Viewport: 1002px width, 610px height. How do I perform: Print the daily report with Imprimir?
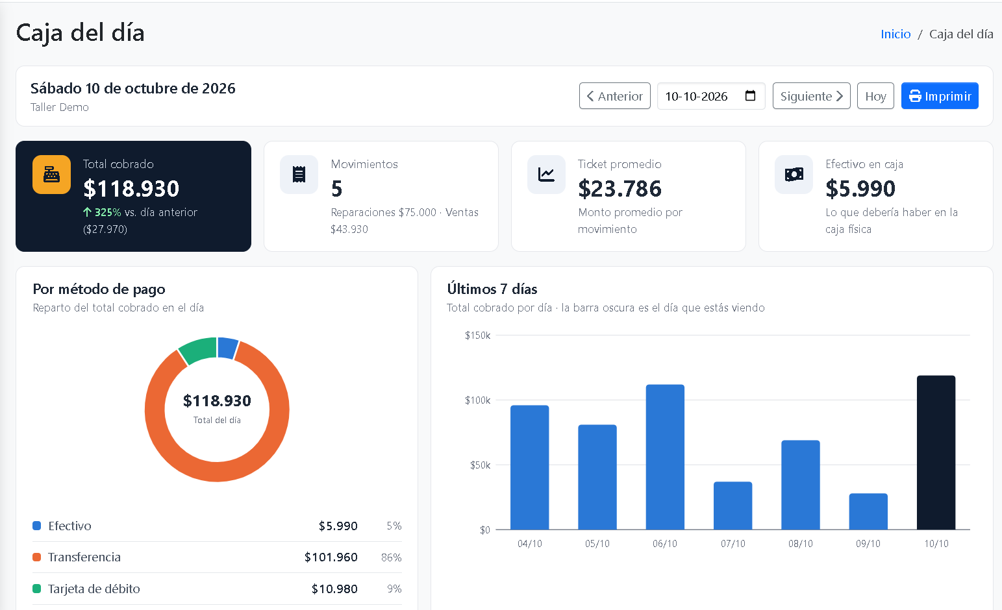pos(940,96)
